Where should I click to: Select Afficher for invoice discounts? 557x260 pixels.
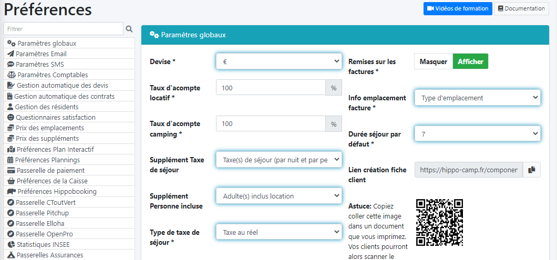[x=470, y=61]
